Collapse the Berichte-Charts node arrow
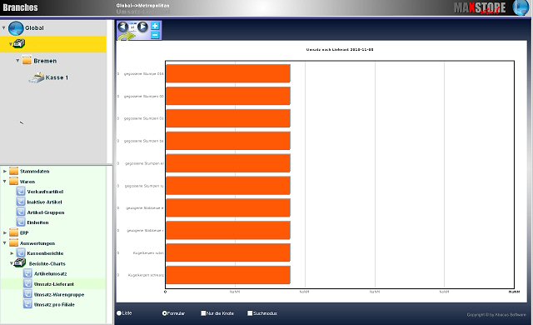533x325 pixels. [x=11, y=263]
